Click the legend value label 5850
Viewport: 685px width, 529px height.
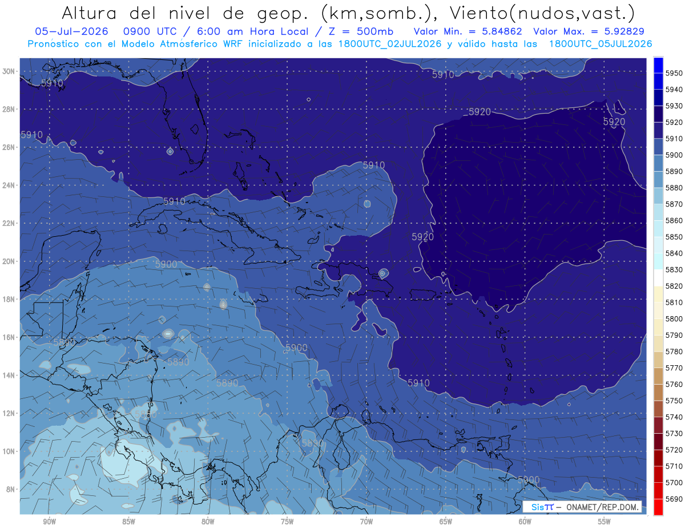[x=674, y=237]
